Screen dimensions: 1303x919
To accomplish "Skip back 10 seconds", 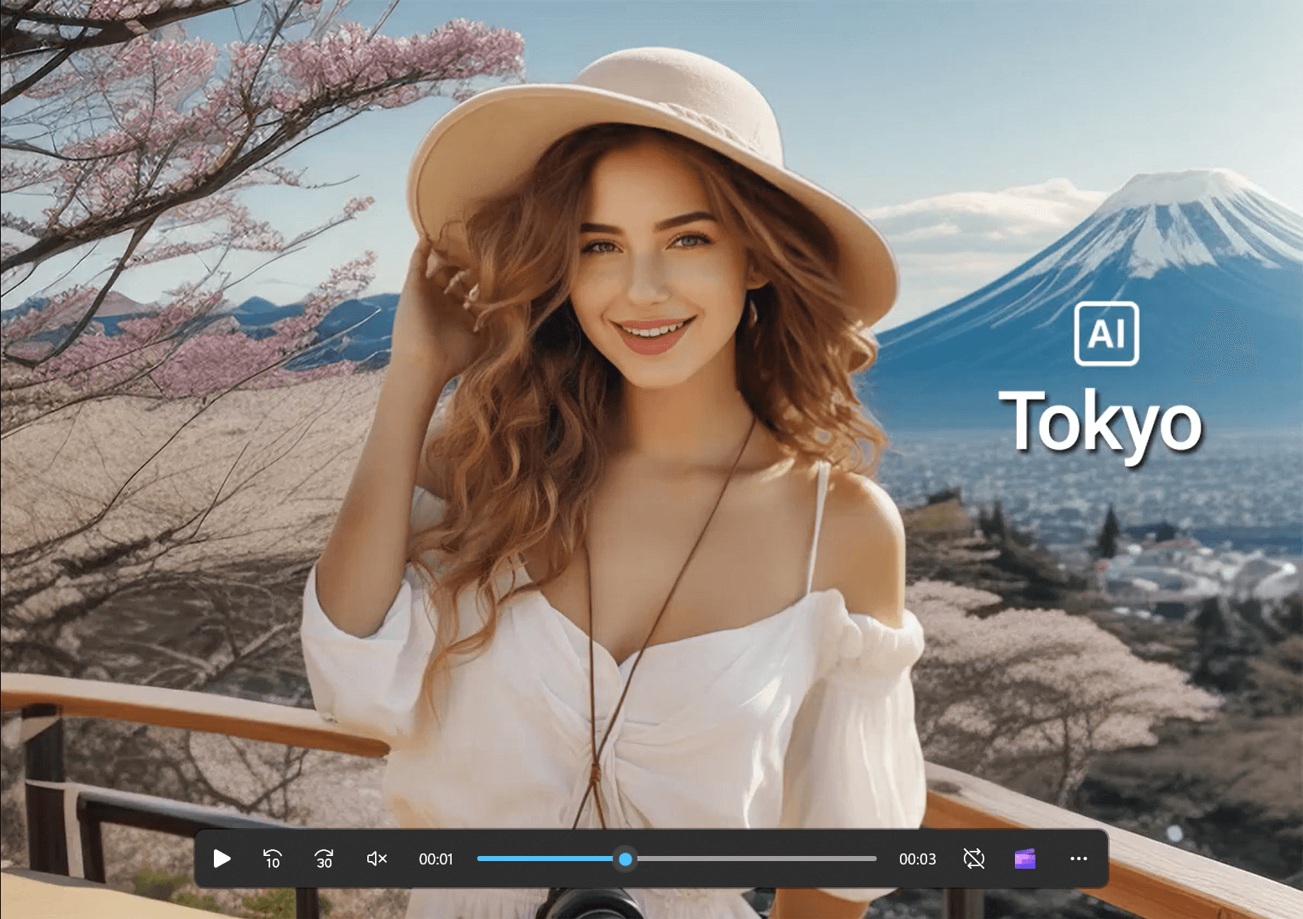I will pyautogui.click(x=272, y=859).
